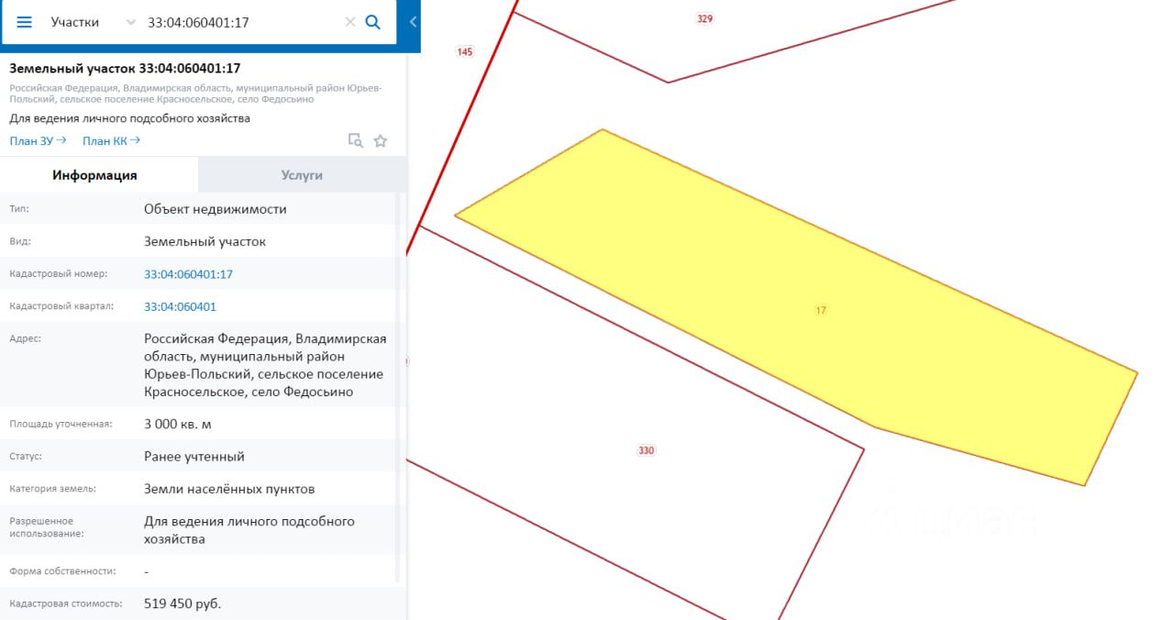Open cadastral quarter 33:04:060401 link
This screenshot has width=1174, height=620.
click(x=180, y=306)
